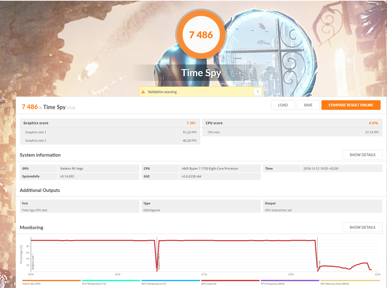The width and height of the screenshot is (387, 288).
Task: Click the Additional Outputs heading
Action: (40, 190)
